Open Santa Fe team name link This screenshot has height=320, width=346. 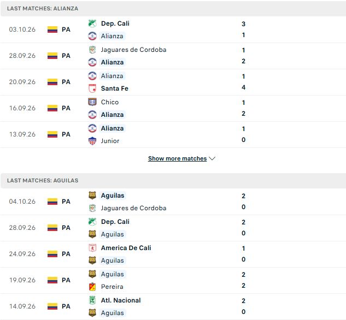(115, 88)
